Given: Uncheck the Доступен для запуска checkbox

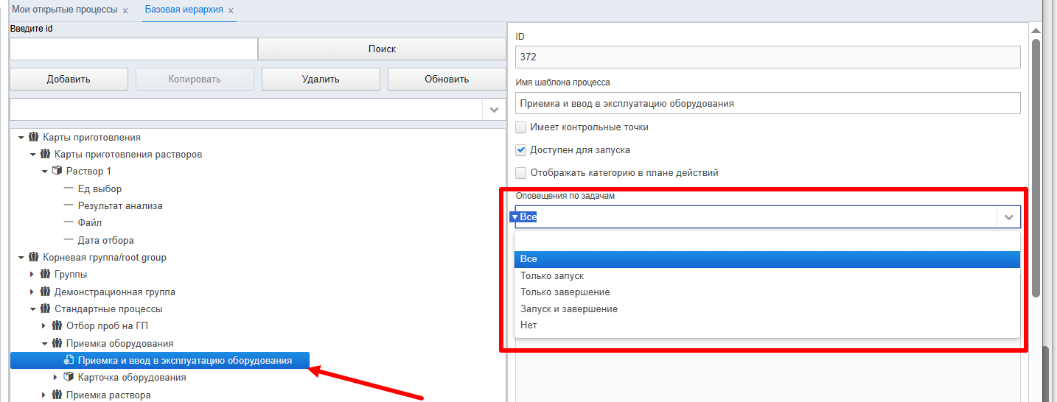Looking at the screenshot, I should pyautogui.click(x=521, y=149).
